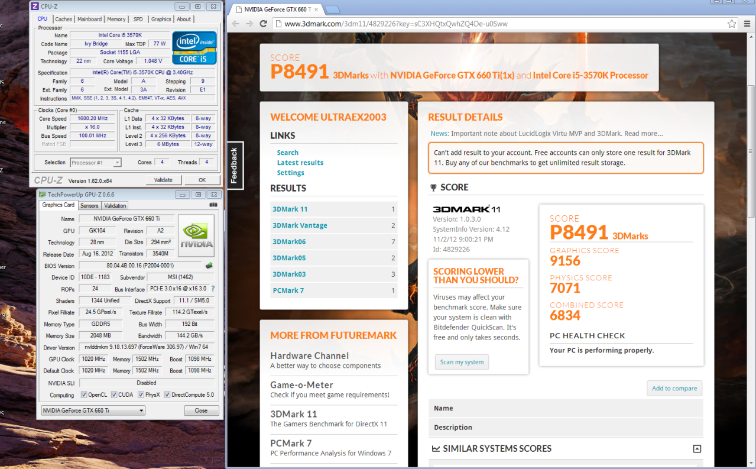Click the Physics Score value 7071
The height and width of the screenshot is (469, 756).
point(565,288)
